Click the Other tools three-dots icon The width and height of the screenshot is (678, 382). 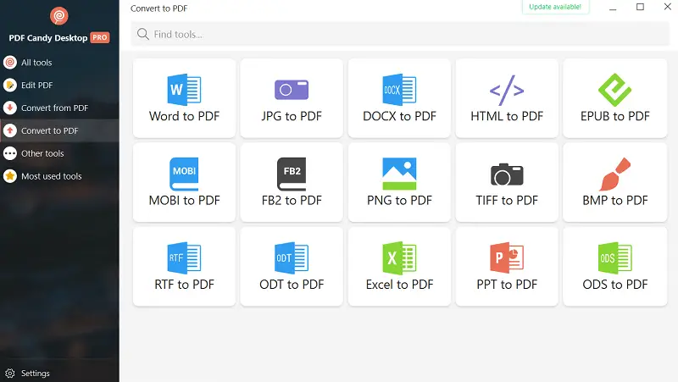click(x=10, y=153)
